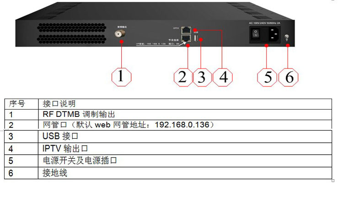Click the lower network management Ethernet port
This screenshot has height=204, width=343.
pyautogui.click(x=186, y=38)
